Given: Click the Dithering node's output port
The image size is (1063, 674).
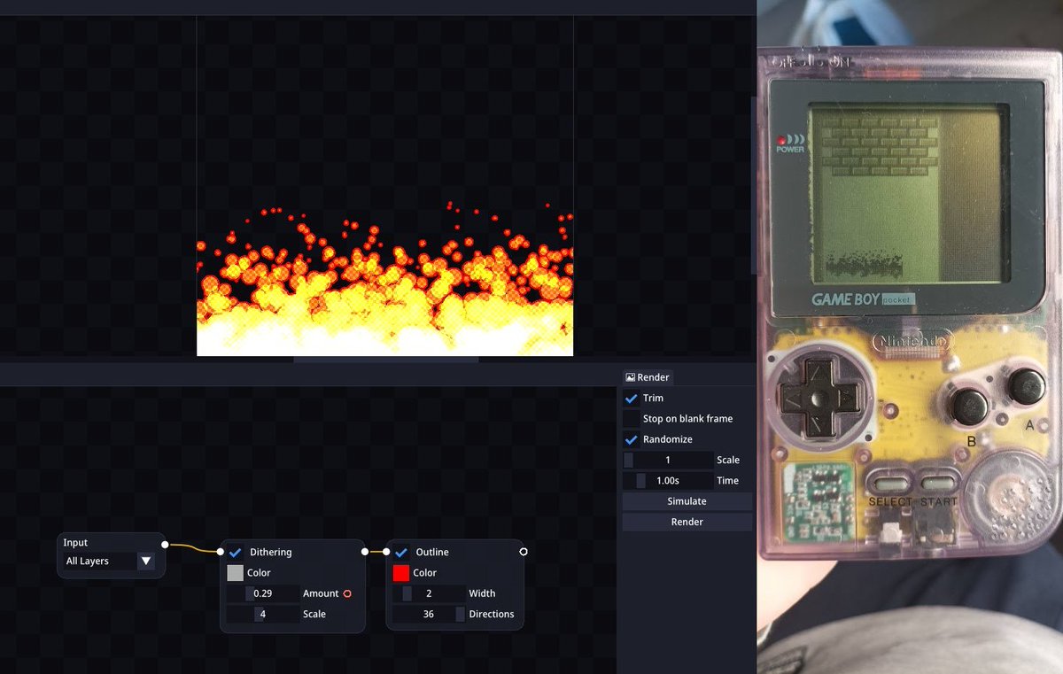Looking at the screenshot, I should [x=364, y=551].
